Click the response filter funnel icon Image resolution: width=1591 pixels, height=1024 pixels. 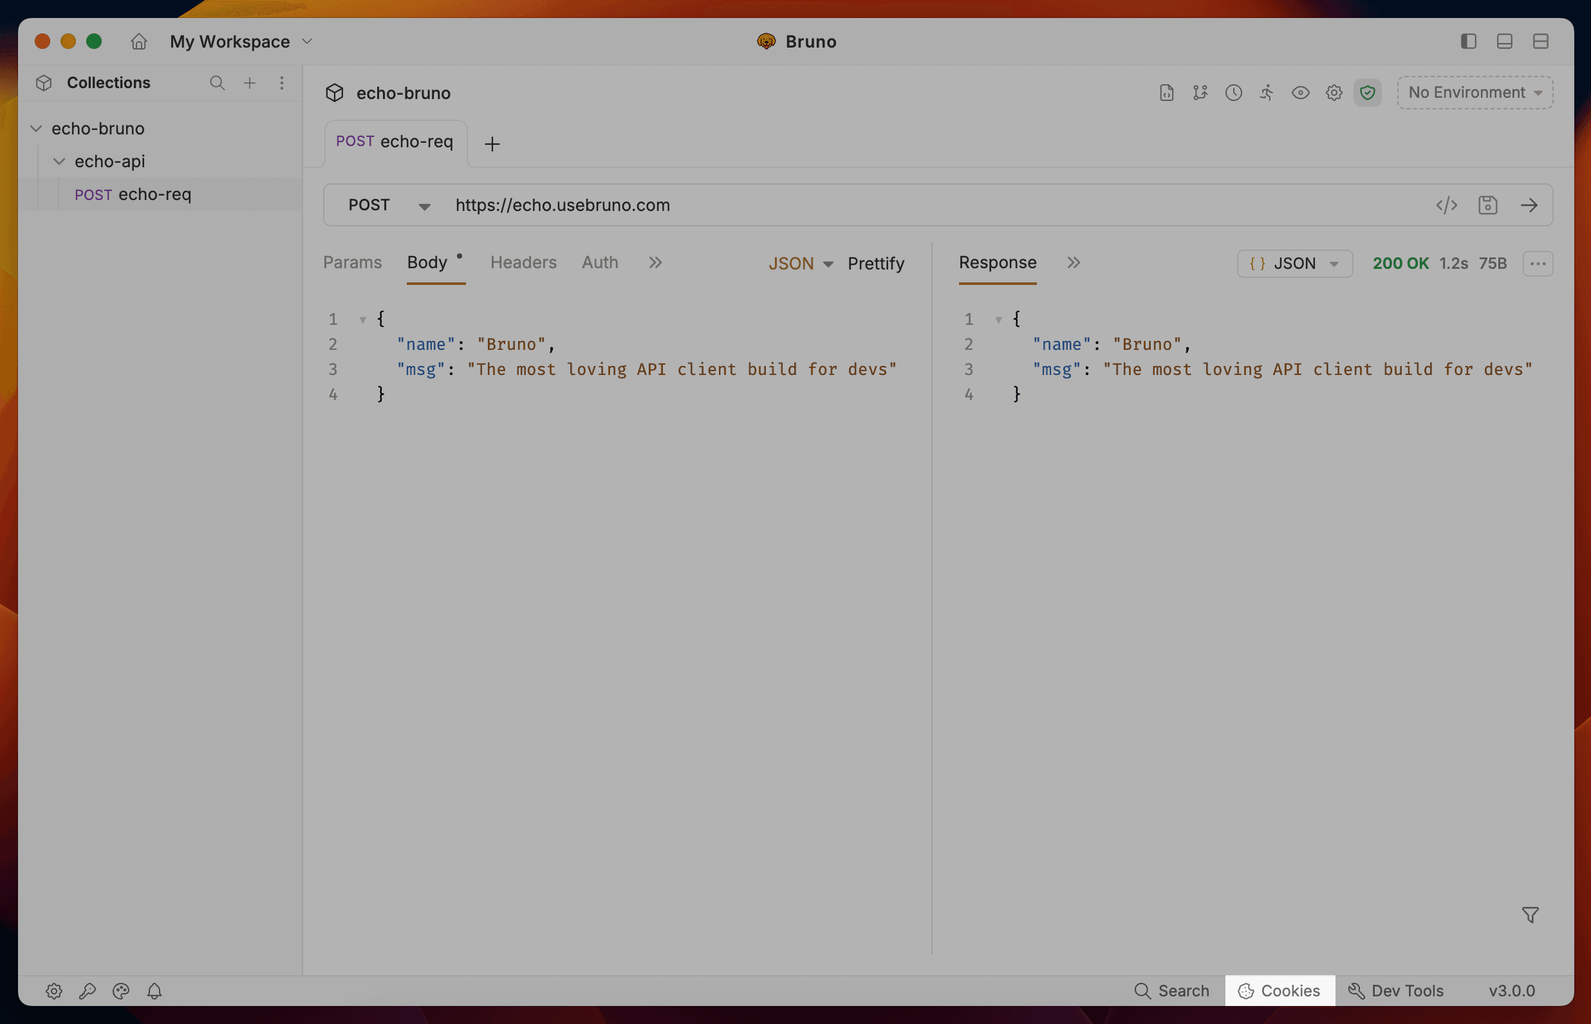pos(1530,915)
